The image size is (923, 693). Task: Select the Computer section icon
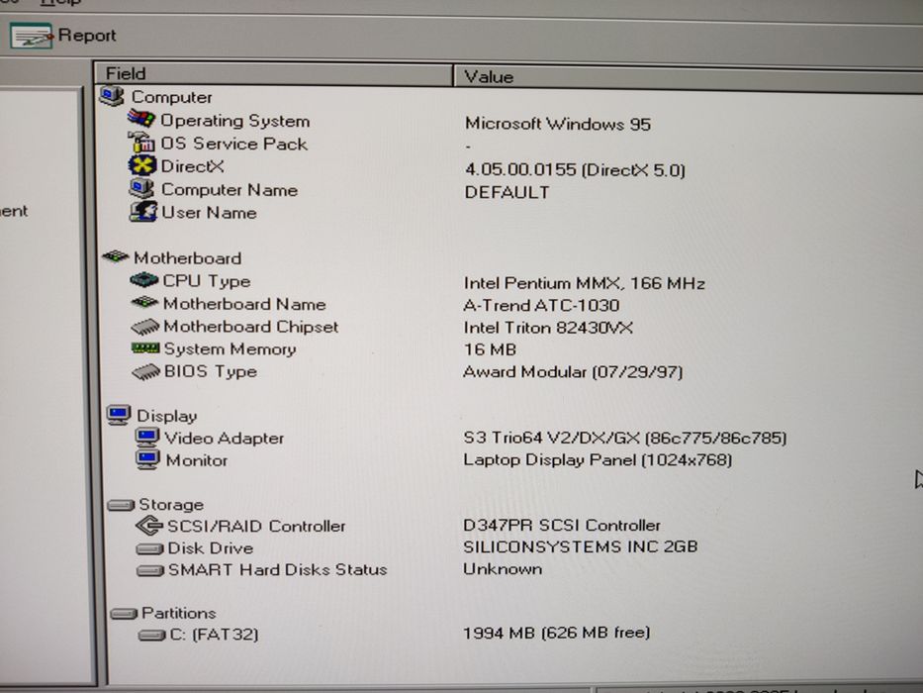coord(112,95)
